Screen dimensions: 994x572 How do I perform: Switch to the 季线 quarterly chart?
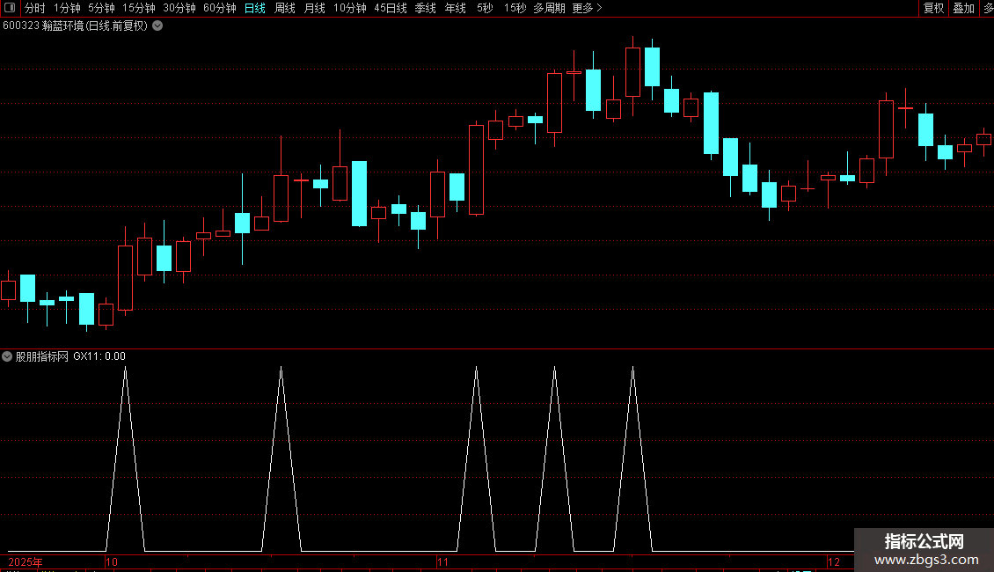click(426, 8)
